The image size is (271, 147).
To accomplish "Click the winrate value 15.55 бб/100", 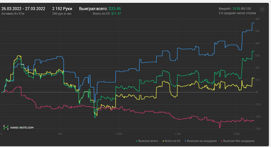I will (x=242, y=9).
